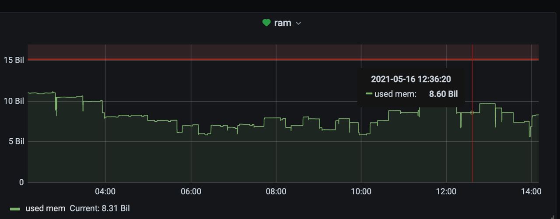The image size is (560, 219).
Task: Click the tooltip value 8.60 Bil
Action: pyautogui.click(x=443, y=94)
